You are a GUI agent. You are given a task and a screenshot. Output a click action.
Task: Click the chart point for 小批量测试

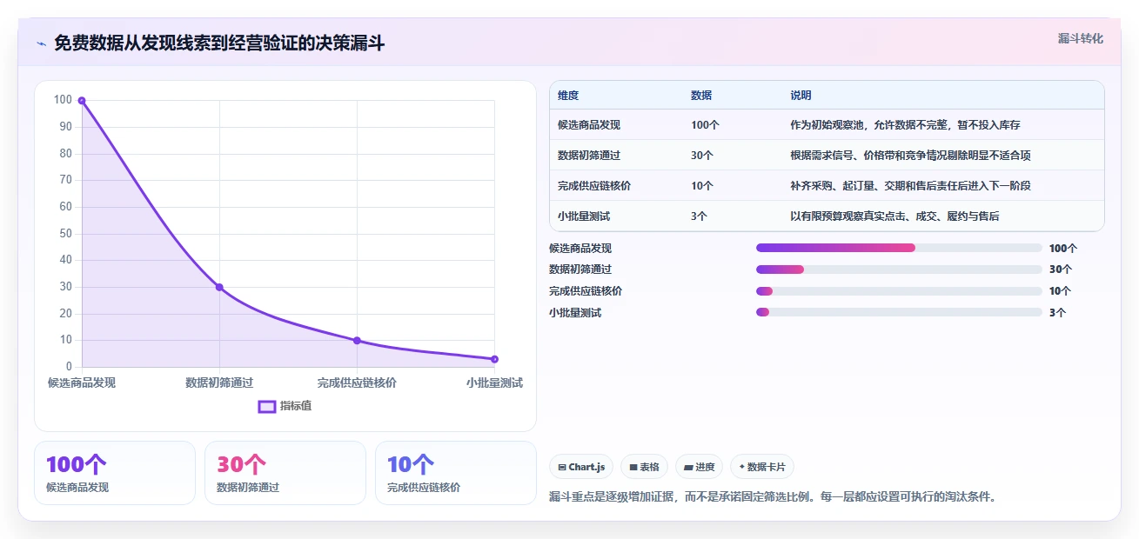494,359
